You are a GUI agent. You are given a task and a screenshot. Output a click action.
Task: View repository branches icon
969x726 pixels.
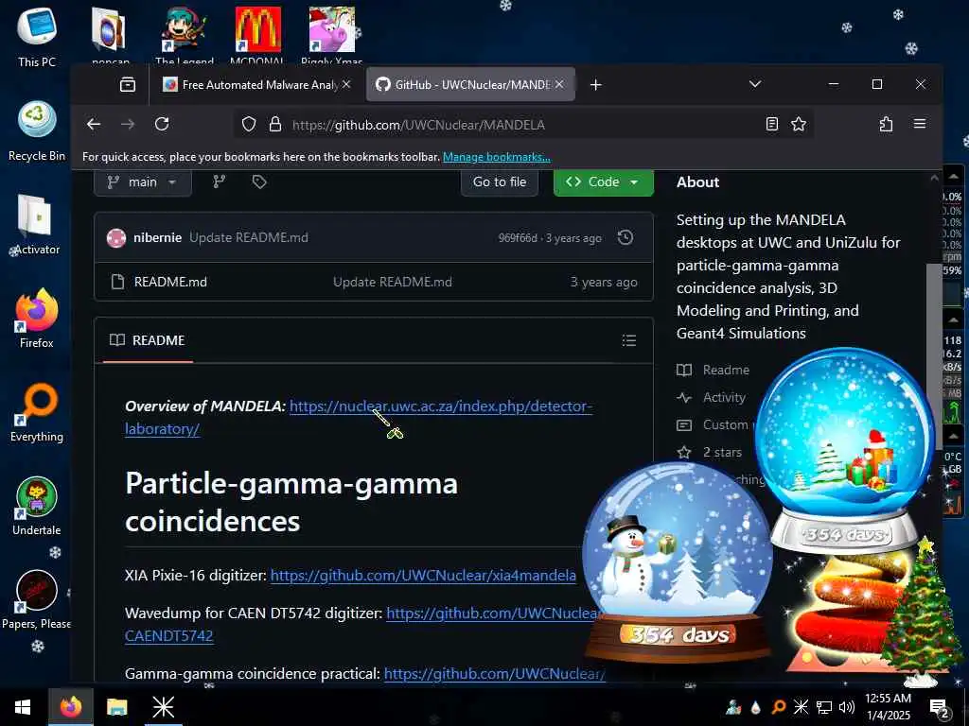click(x=219, y=181)
